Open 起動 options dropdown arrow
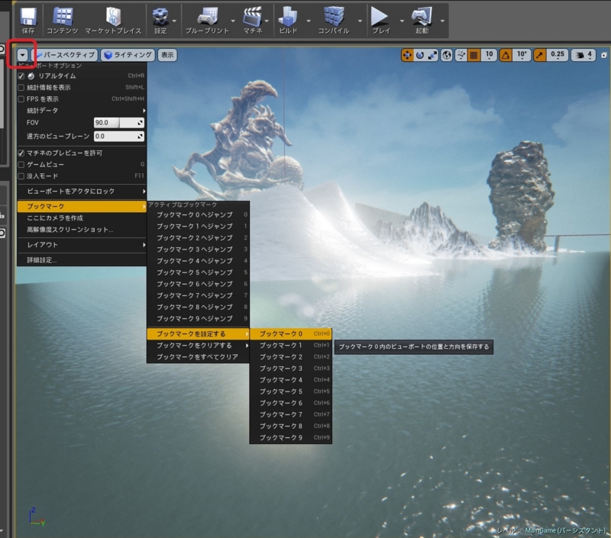Image resolution: width=611 pixels, height=538 pixels. coord(442,21)
